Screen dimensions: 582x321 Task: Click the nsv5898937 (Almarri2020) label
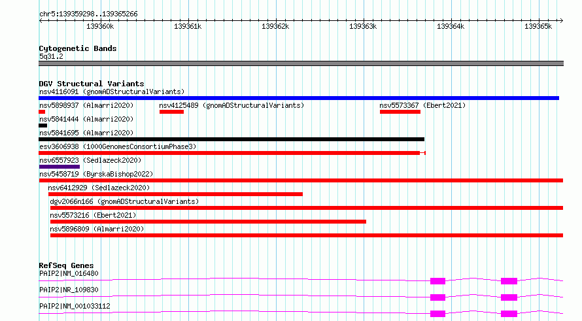[x=86, y=105]
